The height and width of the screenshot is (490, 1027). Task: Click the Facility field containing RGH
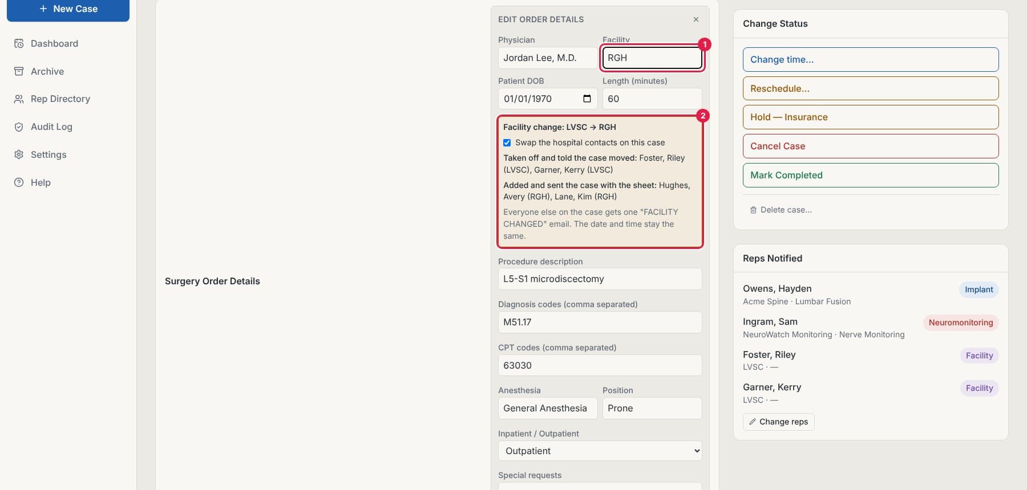(652, 58)
